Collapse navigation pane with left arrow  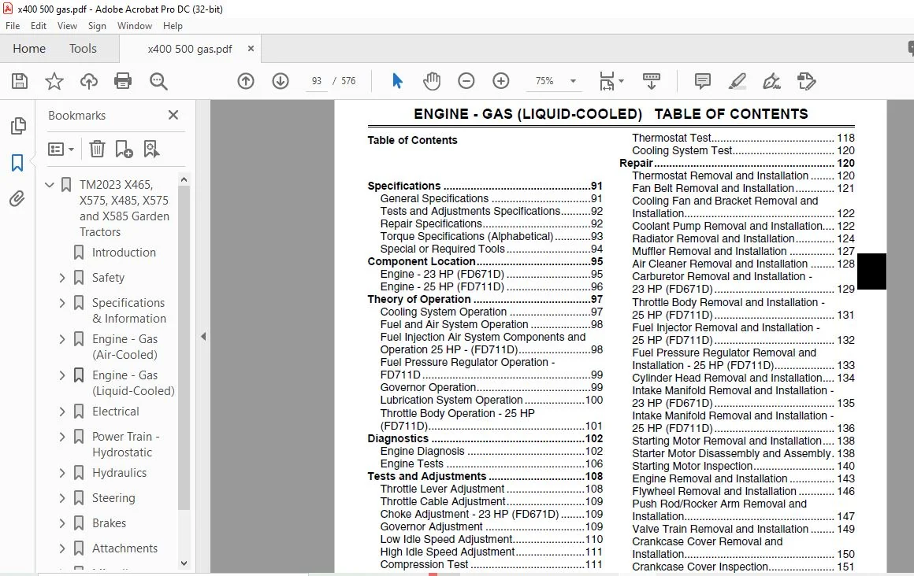point(203,336)
